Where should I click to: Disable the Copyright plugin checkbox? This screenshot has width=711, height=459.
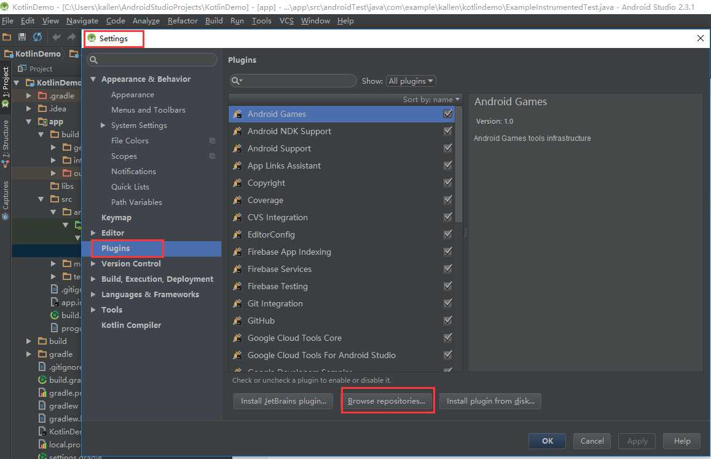coord(447,183)
